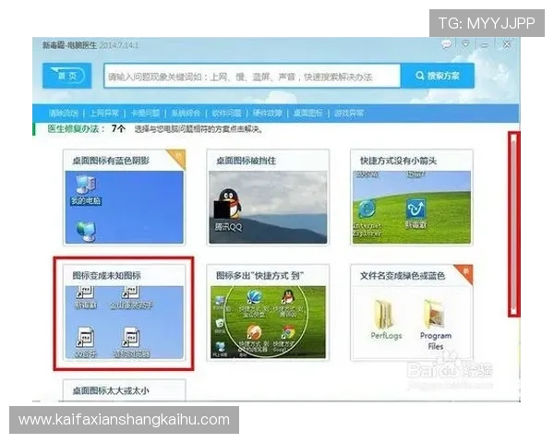Close the 电脑医生 window
Screen dimensions: 554x443
507,44
